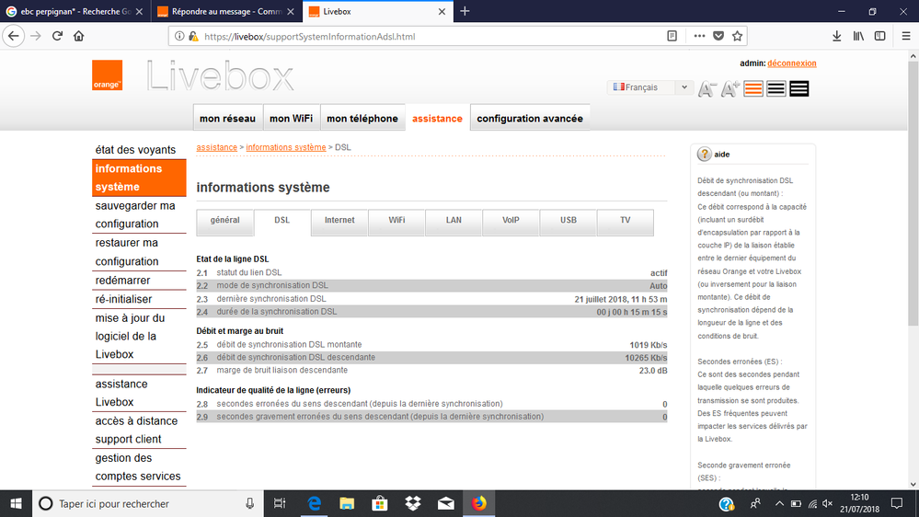
Task: Open configuration avancée tab
Action: 530,119
